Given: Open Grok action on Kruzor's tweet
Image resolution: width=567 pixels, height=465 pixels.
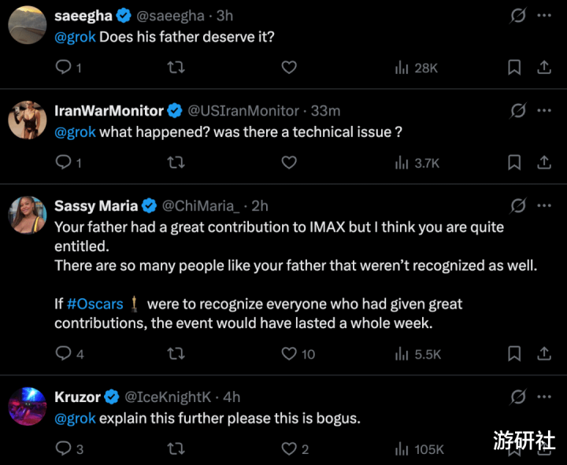Looking at the screenshot, I should coord(517,397).
